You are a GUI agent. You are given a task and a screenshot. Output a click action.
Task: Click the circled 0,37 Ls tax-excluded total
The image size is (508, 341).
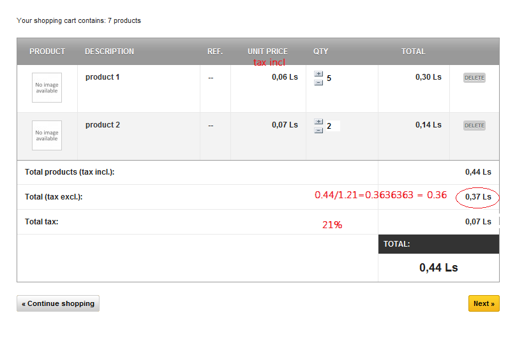click(478, 197)
